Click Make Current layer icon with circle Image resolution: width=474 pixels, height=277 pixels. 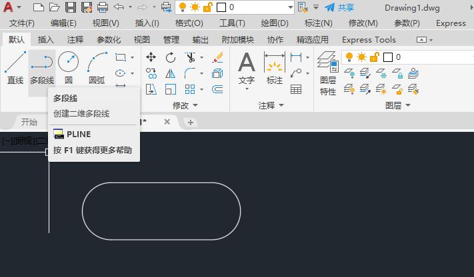413,73
